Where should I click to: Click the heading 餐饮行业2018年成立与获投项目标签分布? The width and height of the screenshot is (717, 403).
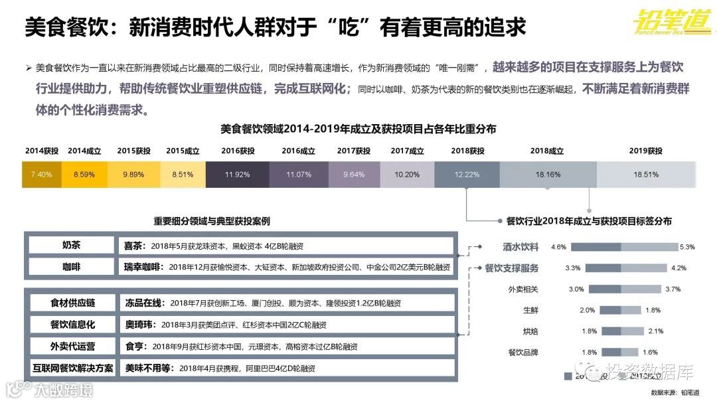[589, 221]
